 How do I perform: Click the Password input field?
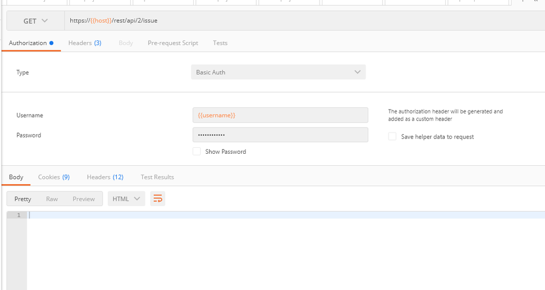[280, 135]
